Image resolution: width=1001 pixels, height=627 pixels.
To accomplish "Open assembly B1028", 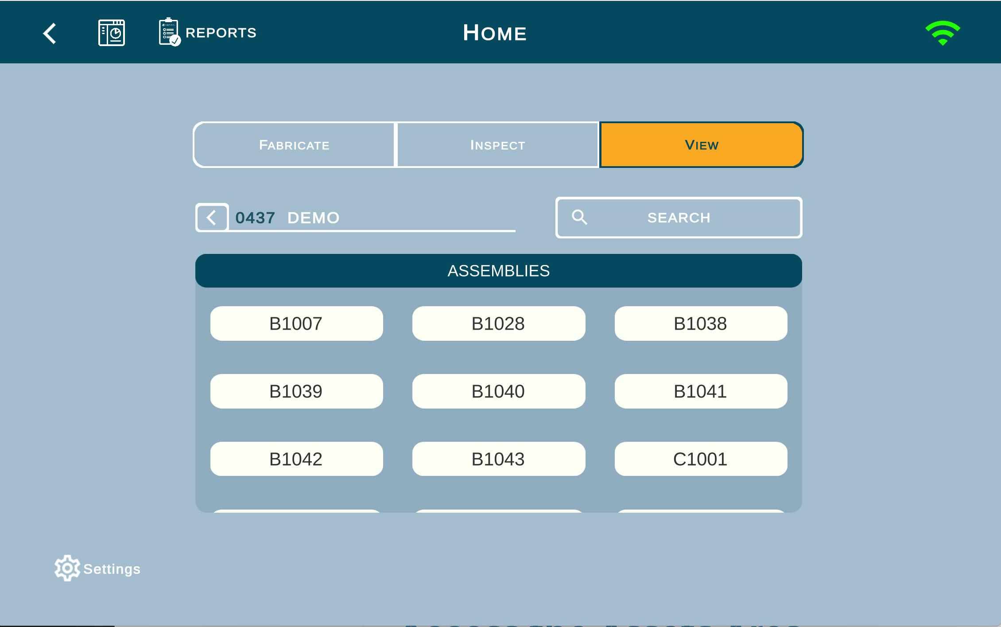I will pos(498,323).
